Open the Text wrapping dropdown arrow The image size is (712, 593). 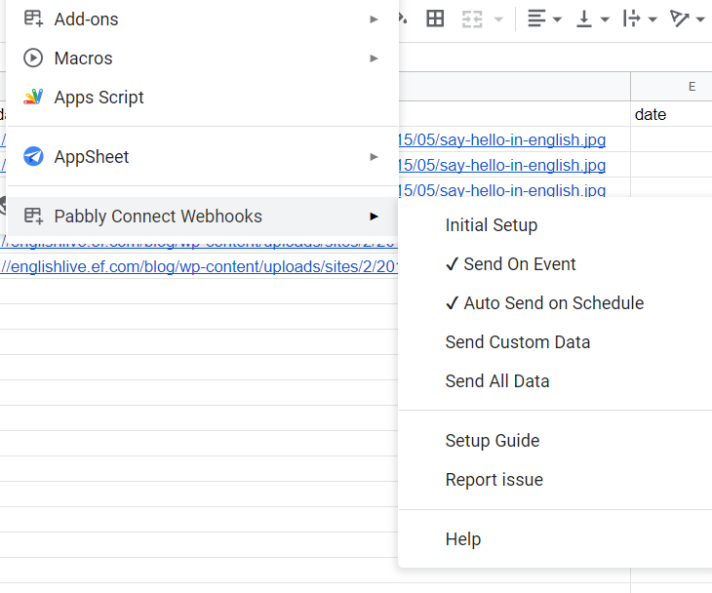click(x=653, y=20)
